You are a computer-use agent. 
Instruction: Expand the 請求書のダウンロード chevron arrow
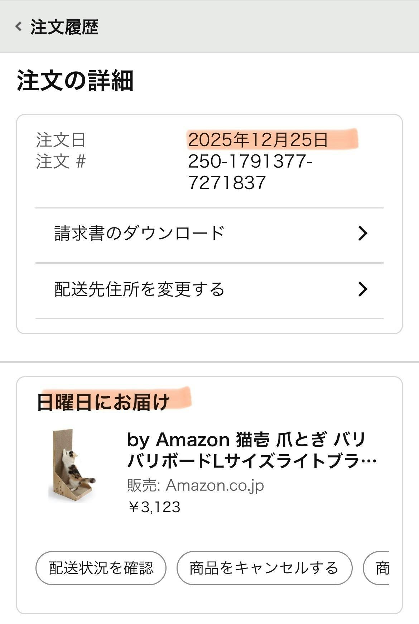click(x=362, y=233)
